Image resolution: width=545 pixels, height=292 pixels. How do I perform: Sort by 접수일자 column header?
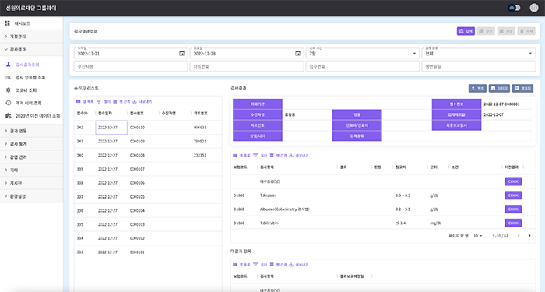pyautogui.click(x=105, y=114)
